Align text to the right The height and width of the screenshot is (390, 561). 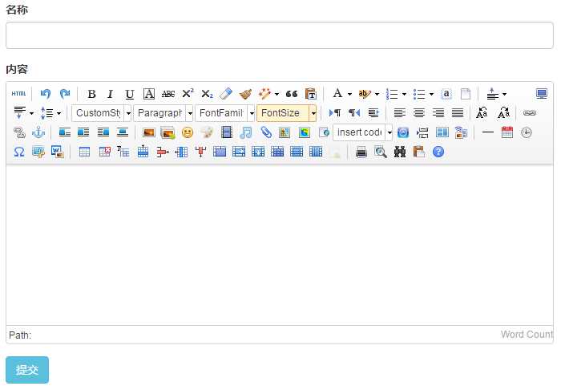pos(438,113)
